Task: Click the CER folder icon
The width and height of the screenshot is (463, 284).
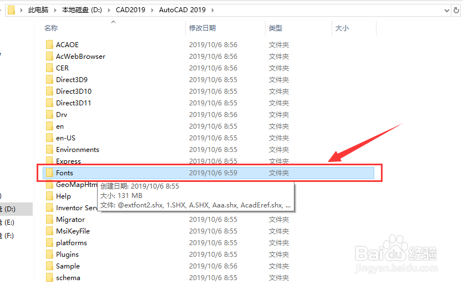Action: click(x=49, y=68)
